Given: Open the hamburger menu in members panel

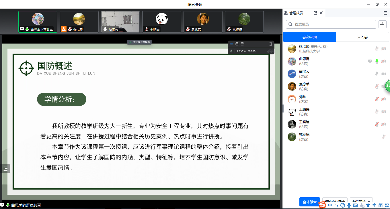Looking at the screenshot, I should [385, 13].
